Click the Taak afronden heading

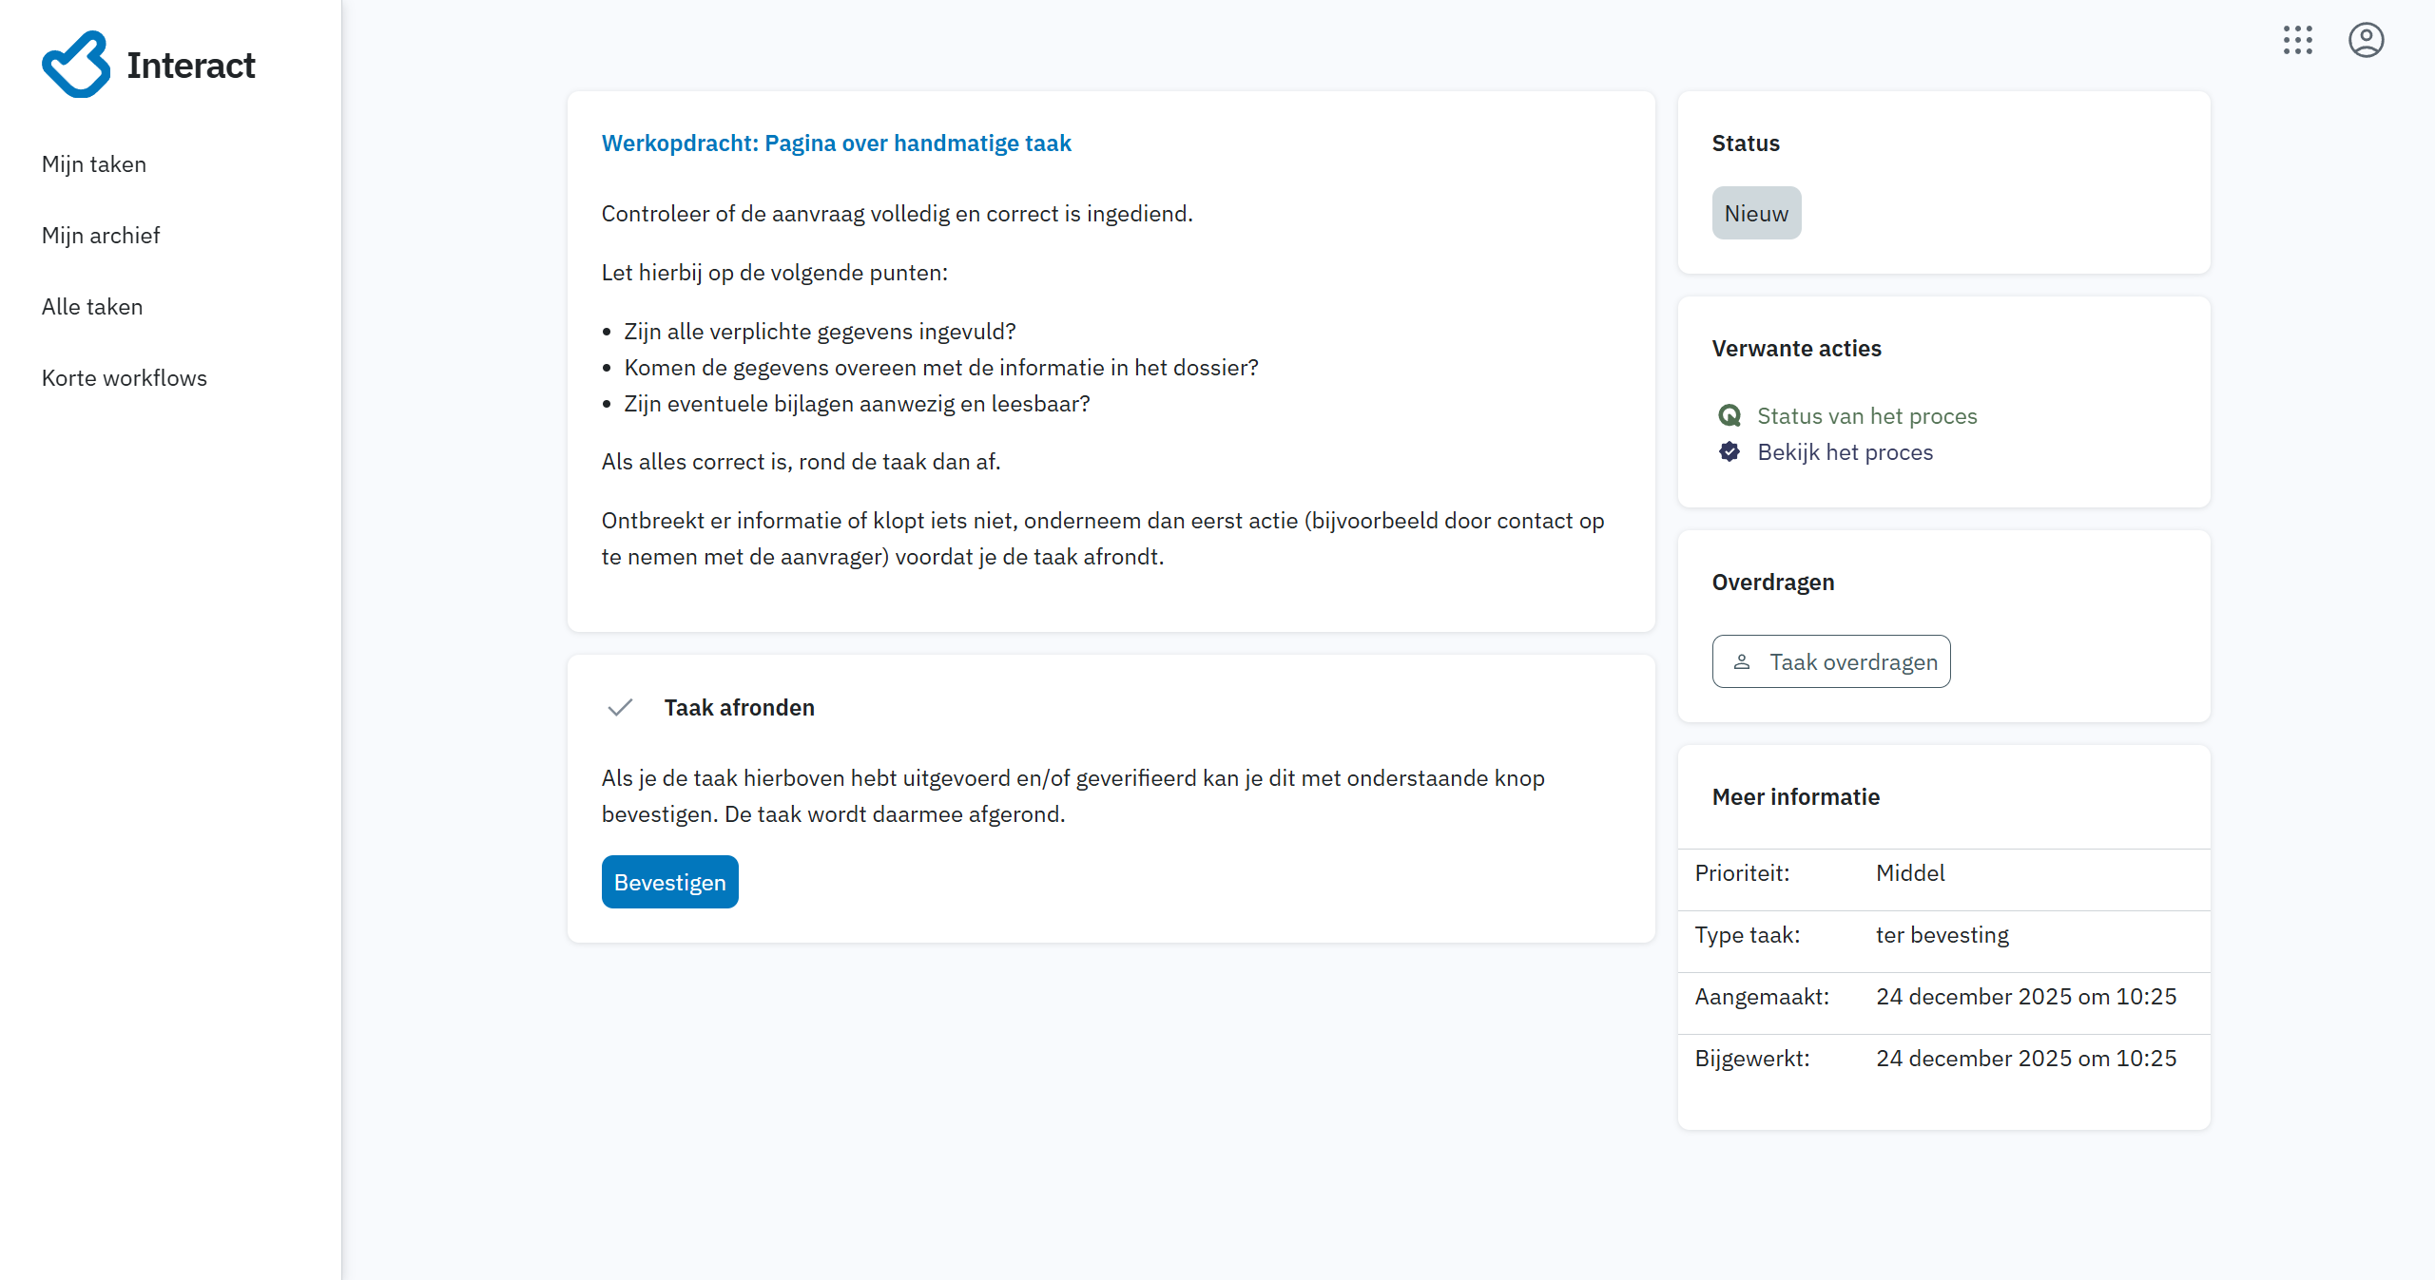pyautogui.click(x=739, y=707)
